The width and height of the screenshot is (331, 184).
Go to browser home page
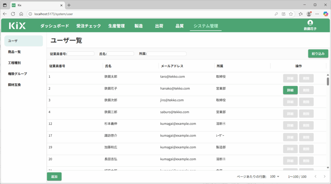click(x=21, y=14)
